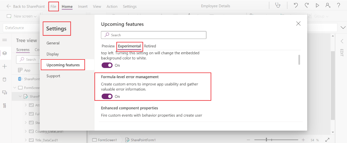347x143 pixels.
Task: Open the Support settings section
Action: 53,76
